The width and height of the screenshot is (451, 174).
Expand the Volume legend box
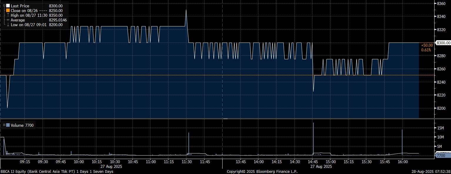tap(4, 125)
